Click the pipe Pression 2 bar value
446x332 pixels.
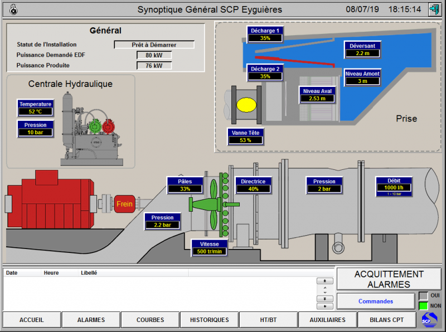coord(324,189)
